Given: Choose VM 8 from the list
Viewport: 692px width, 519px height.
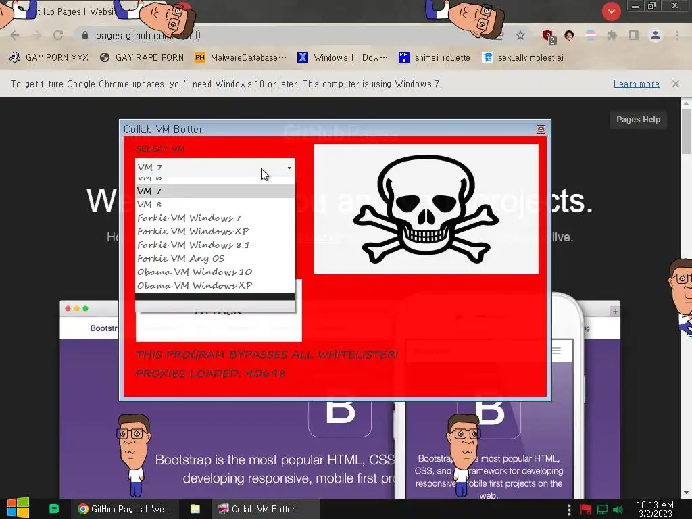Looking at the screenshot, I should pyautogui.click(x=215, y=204).
